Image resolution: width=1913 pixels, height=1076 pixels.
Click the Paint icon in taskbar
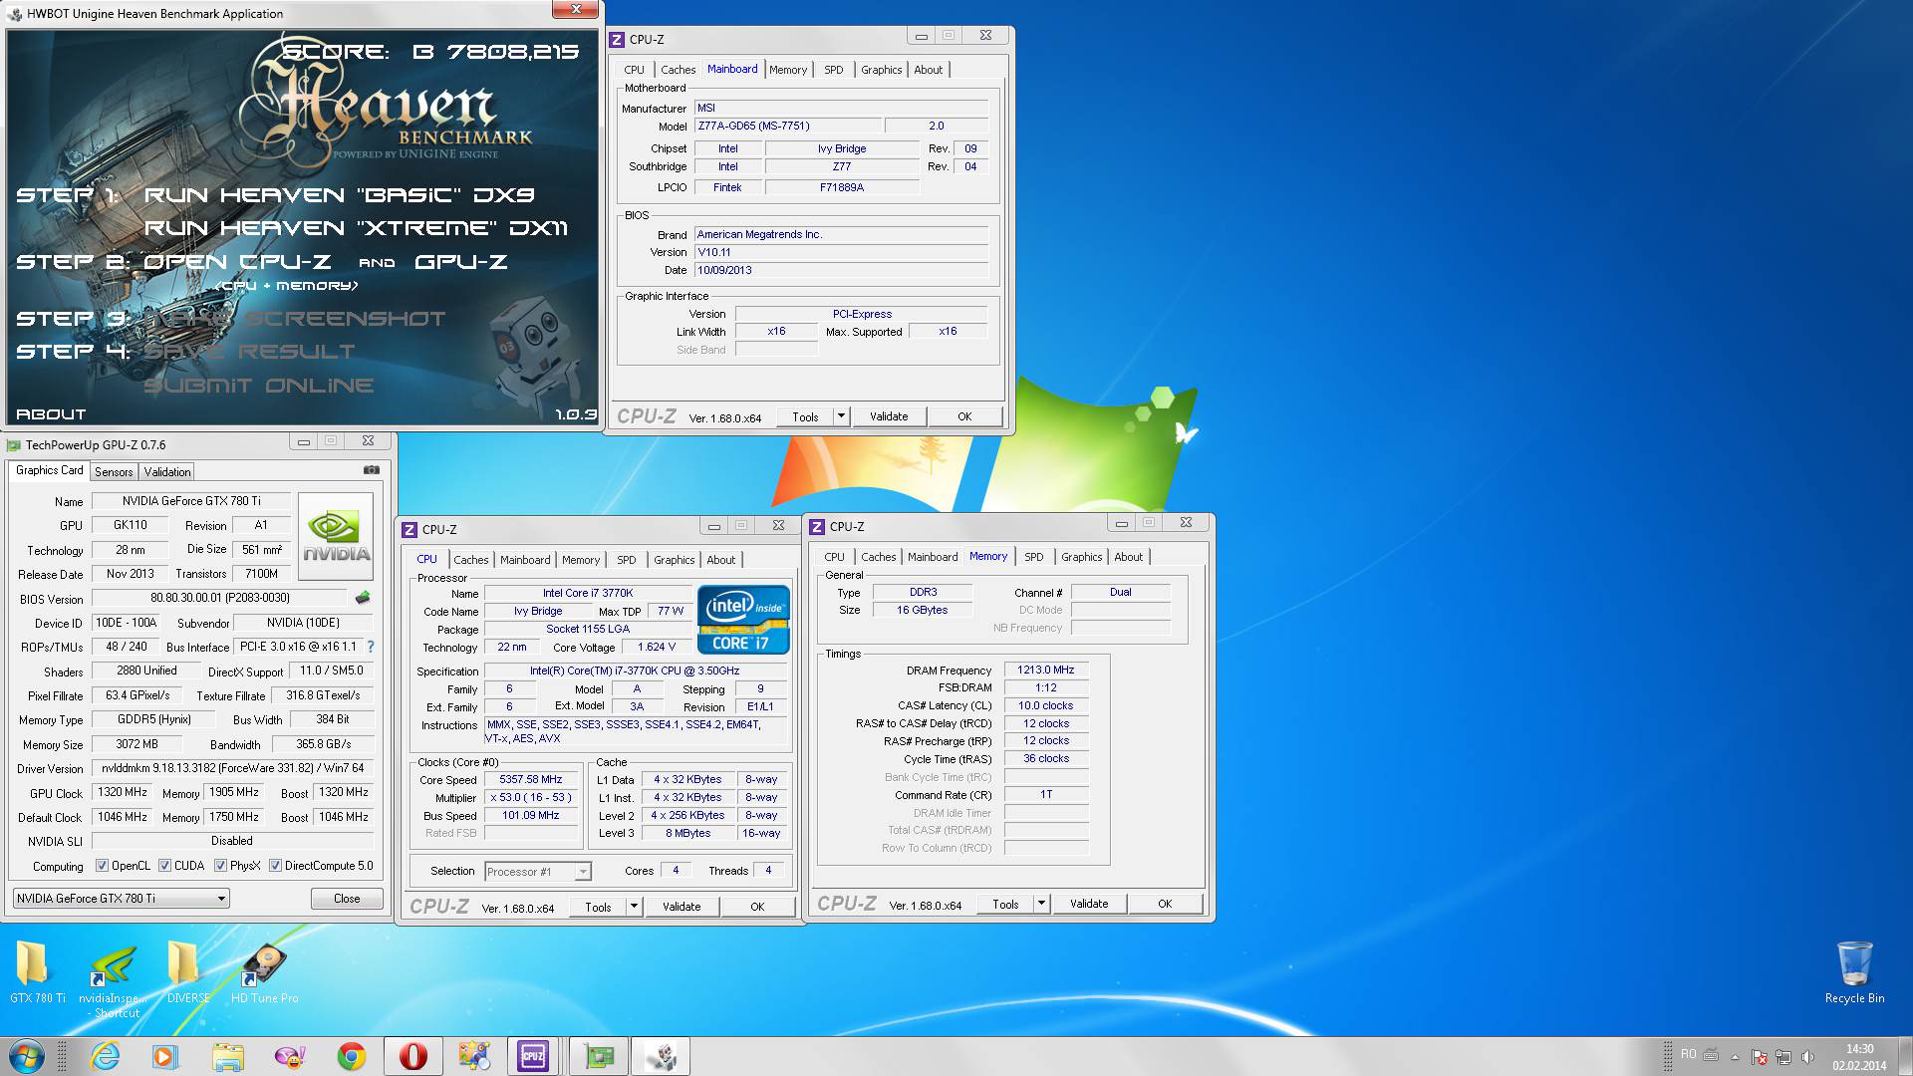[474, 1056]
